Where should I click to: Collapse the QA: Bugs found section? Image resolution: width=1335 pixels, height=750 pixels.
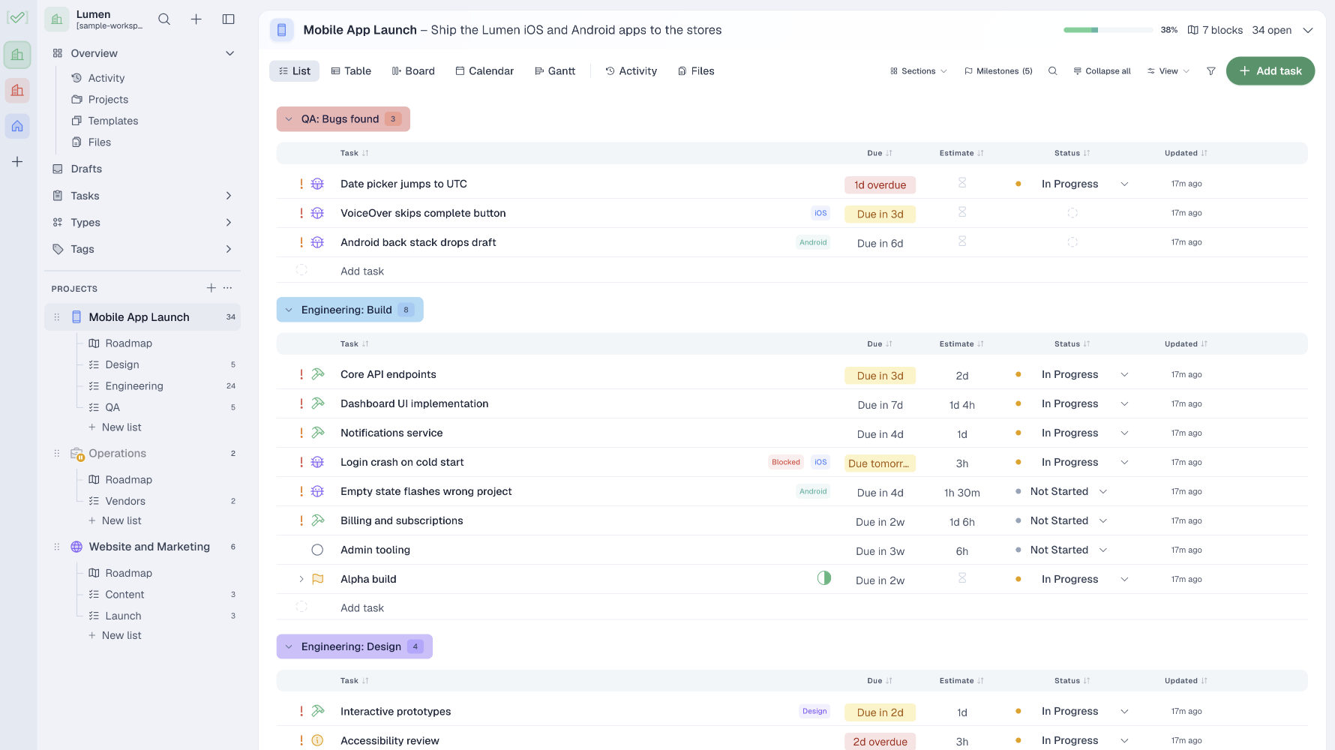point(289,119)
